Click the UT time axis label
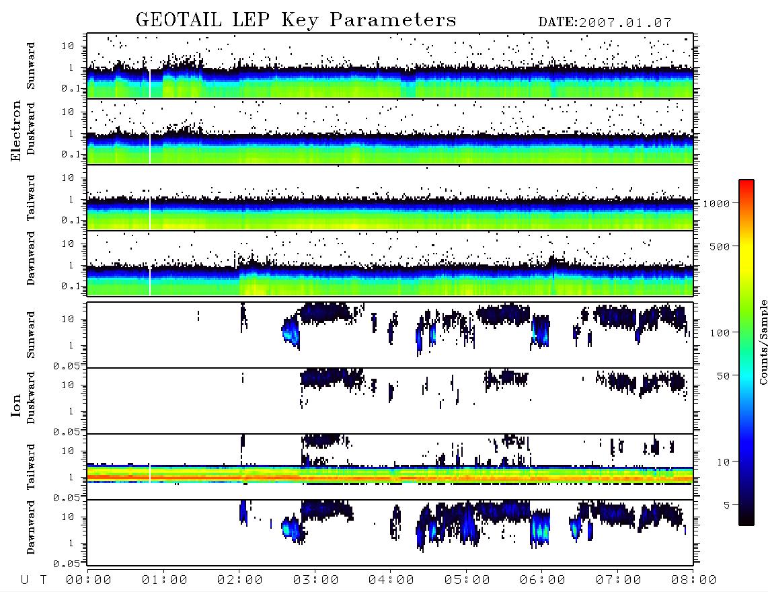Image resolution: width=768 pixels, height=592 pixels. tap(34, 581)
